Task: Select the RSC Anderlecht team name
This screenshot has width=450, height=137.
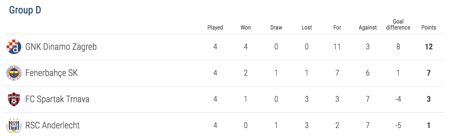Action: pyautogui.click(x=52, y=125)
